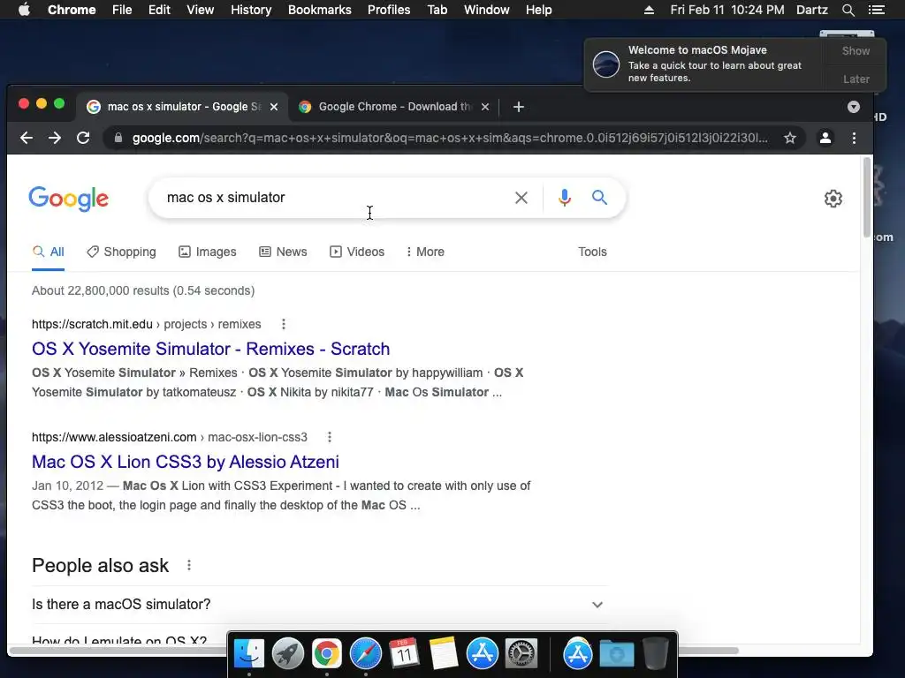This screenshot has height=678, width=905.
Task: Click the Dartz user name in menu bar
Action: (811, 10)
